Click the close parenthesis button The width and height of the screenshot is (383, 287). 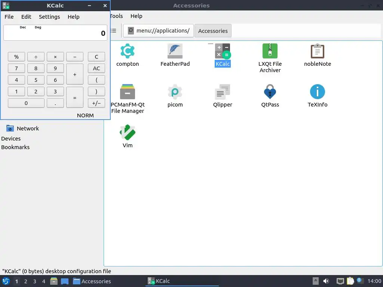click(96, 92)
